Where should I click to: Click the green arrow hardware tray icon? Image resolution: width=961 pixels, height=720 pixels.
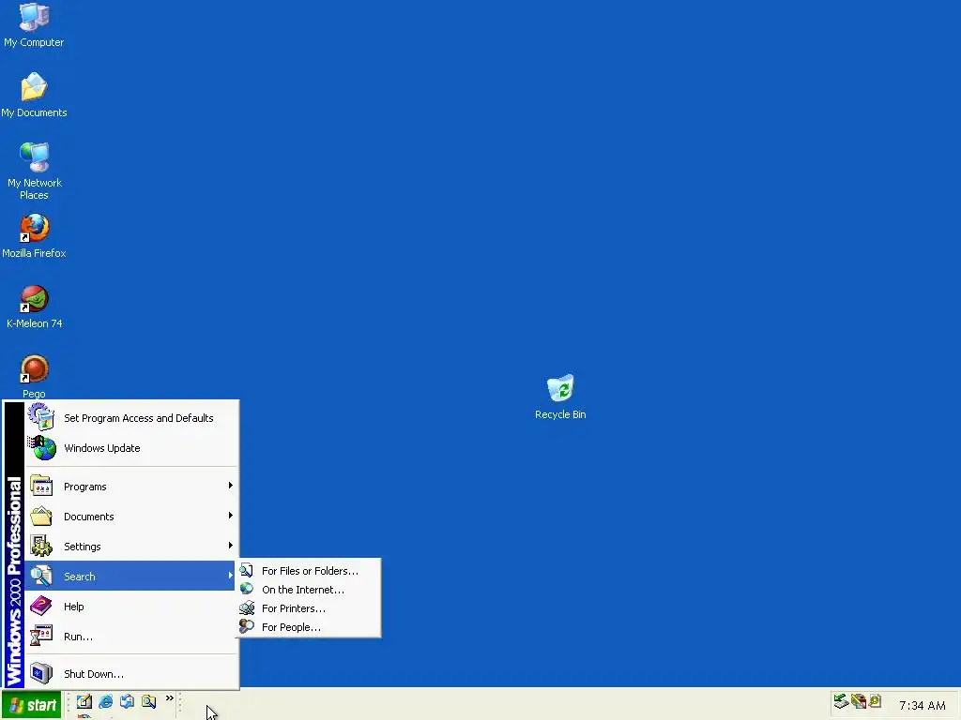pyautogui.click(x=841, y=701)
